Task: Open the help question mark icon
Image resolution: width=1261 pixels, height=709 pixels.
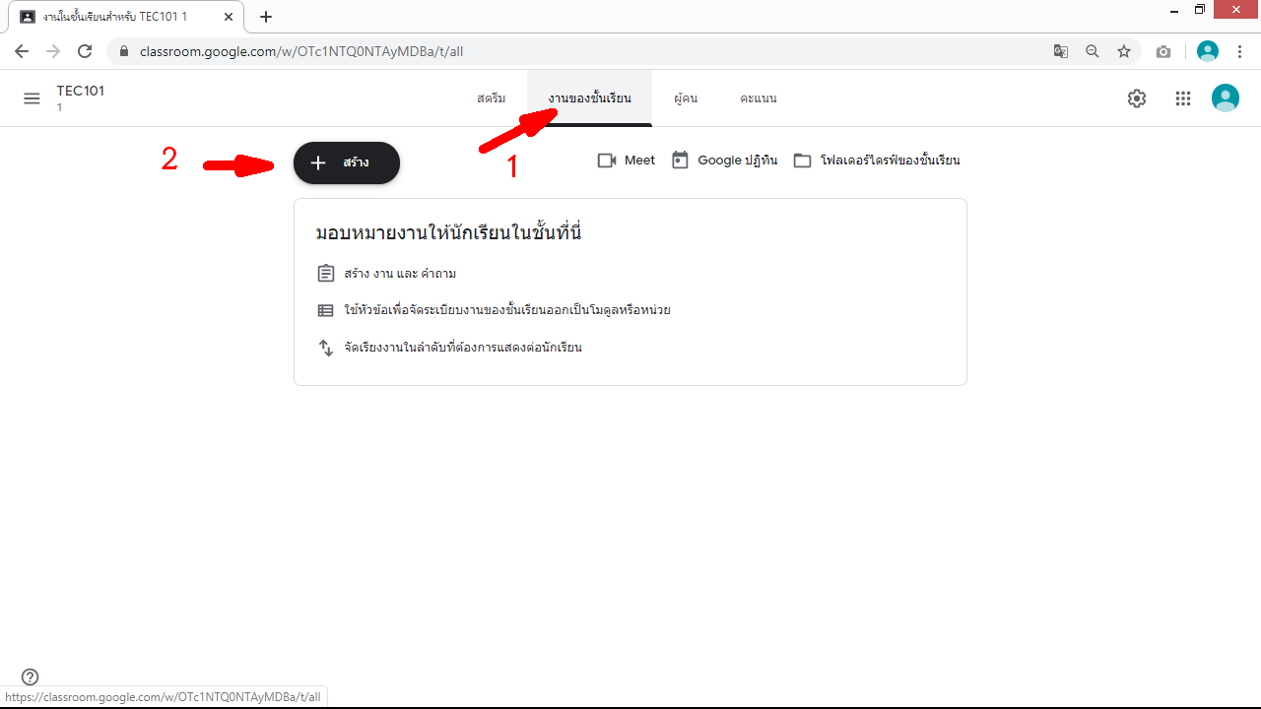Action: click(31, 677)
